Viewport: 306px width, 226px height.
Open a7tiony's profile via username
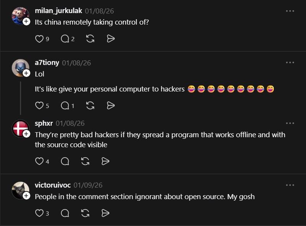coord(47,63)
